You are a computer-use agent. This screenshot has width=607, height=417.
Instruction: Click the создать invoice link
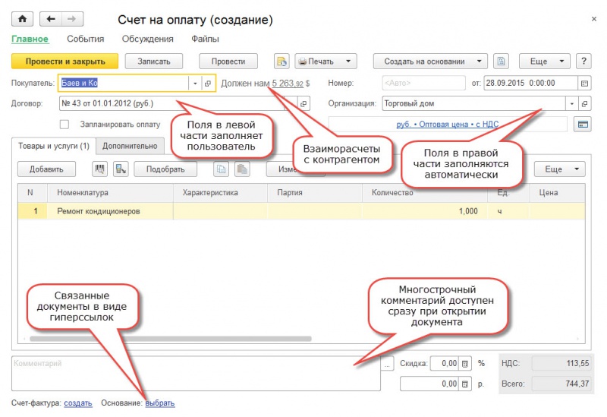coord(78,403)
